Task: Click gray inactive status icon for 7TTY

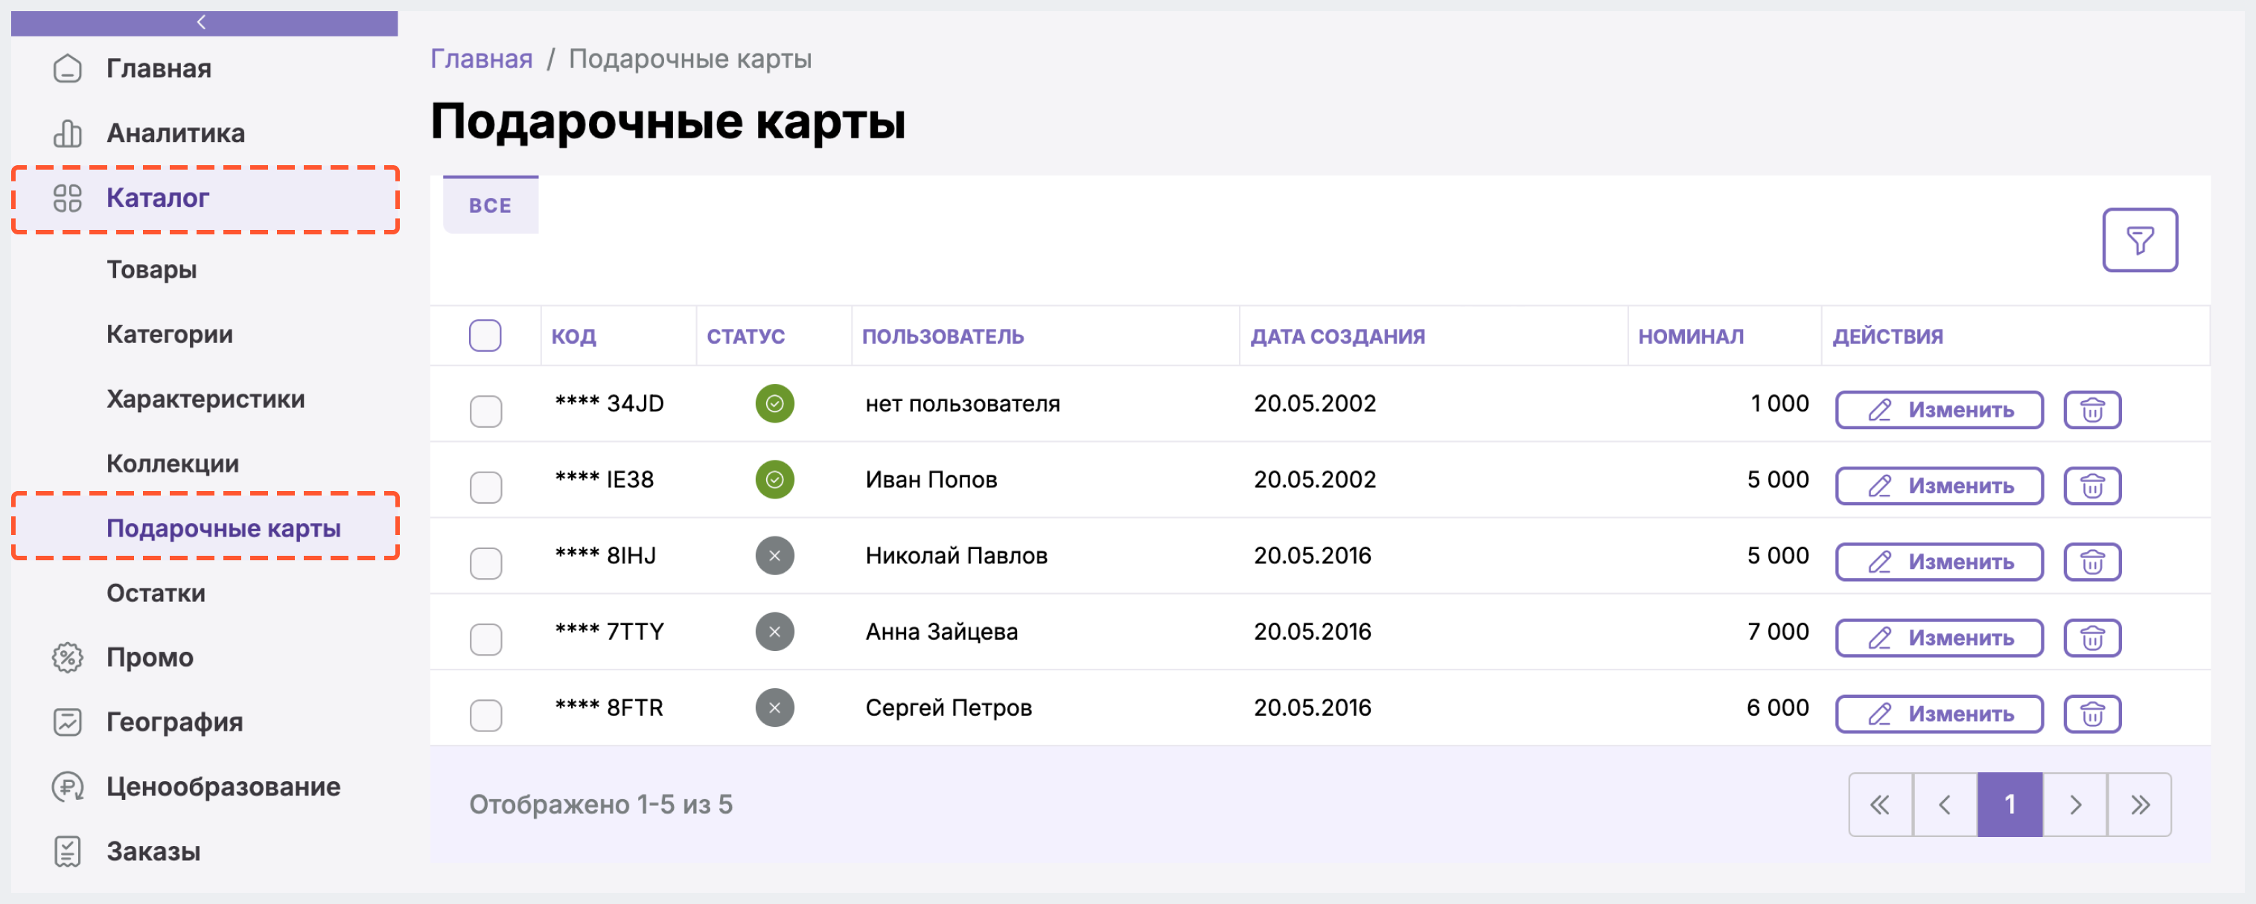Action: [x=774, y=632]
